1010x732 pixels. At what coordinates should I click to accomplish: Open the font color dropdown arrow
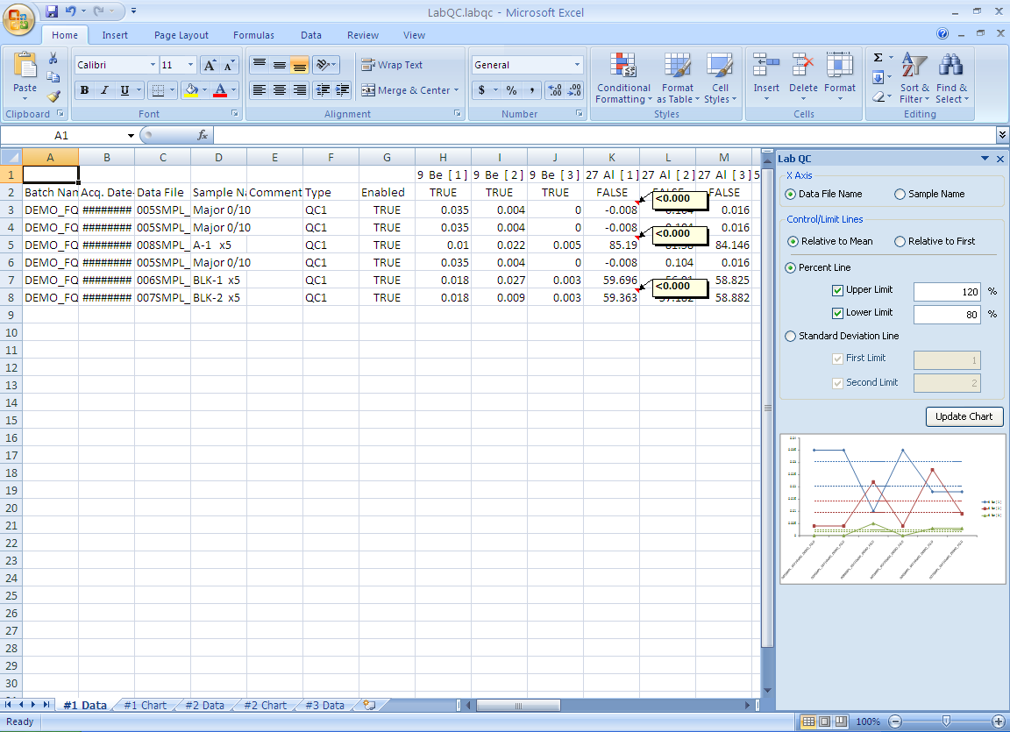[x=234, y=90]
